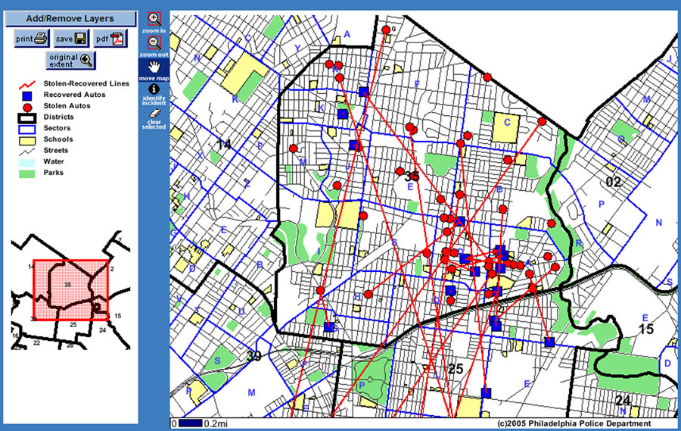The height and width of the screenshot is (431, 681).
Task: Click the Stolen Autos red circle symbol
Action: (27, 107)
